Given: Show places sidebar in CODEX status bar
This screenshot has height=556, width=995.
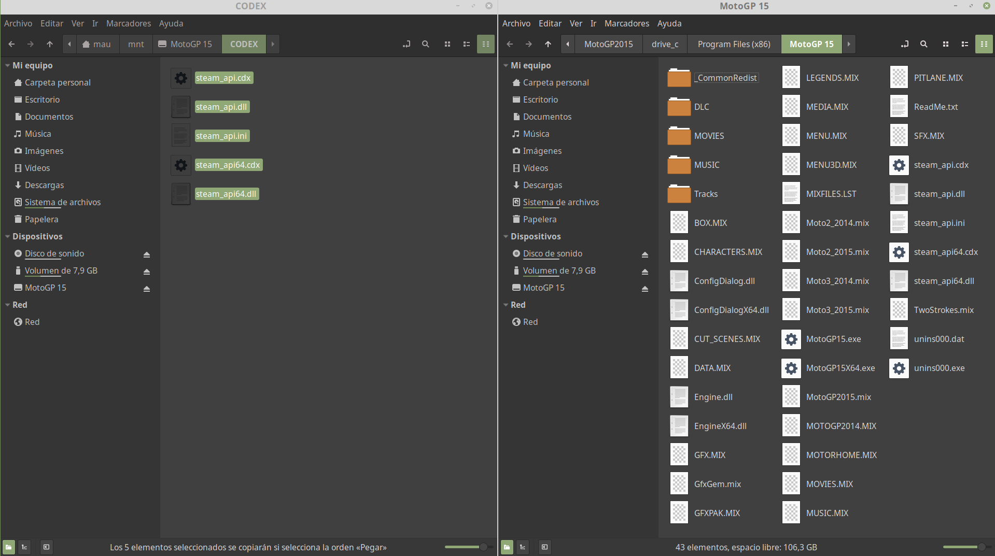Looking at the screenshot, I should coord(9,547).
